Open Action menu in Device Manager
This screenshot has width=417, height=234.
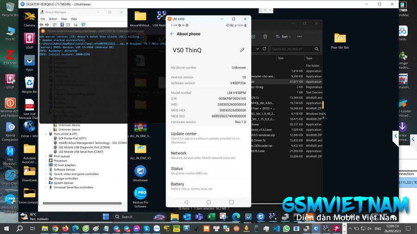click(x=53, y=19)
